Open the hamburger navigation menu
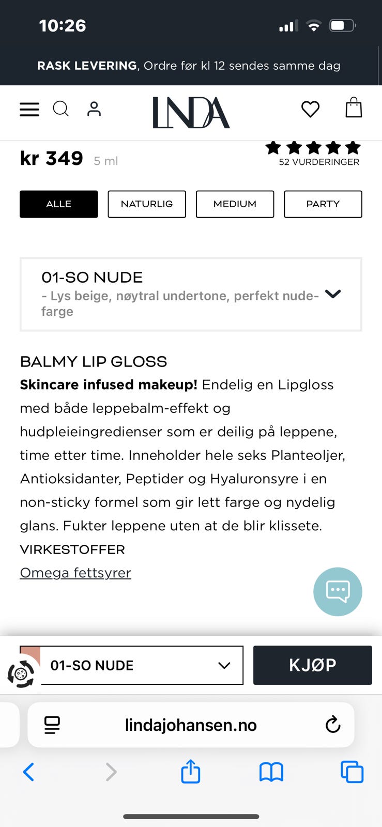The width and height of the screenshot is (382, 827). point(29,109)
